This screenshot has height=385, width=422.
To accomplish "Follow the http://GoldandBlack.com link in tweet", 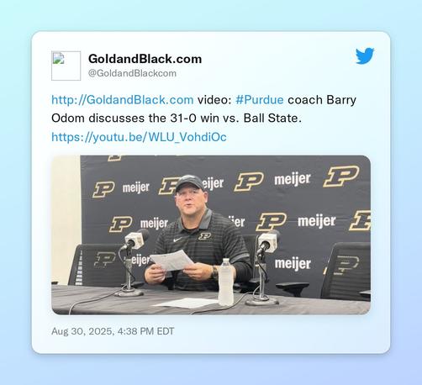I will [x=123, y=100].
